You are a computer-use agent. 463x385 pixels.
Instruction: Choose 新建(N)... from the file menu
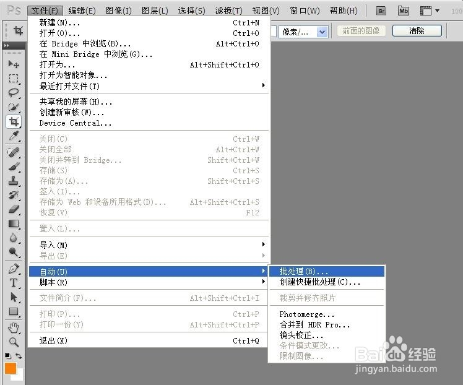coord(149,22)
